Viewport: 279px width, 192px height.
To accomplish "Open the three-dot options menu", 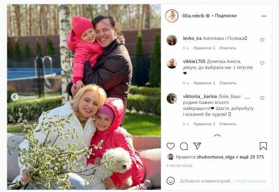I will point(264,16).
